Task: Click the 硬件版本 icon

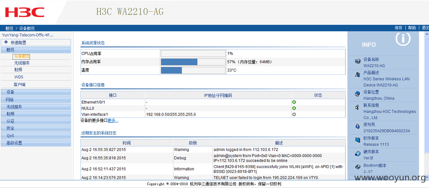Action: click(357, 153)
